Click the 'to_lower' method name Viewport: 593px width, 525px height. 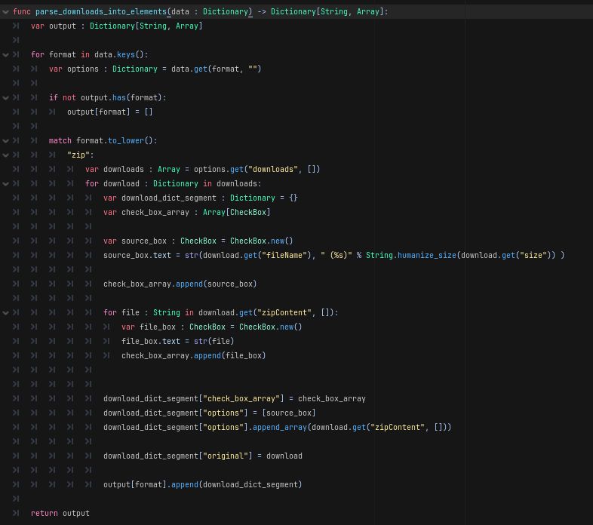pyautogui.click(x=126, y=141)
